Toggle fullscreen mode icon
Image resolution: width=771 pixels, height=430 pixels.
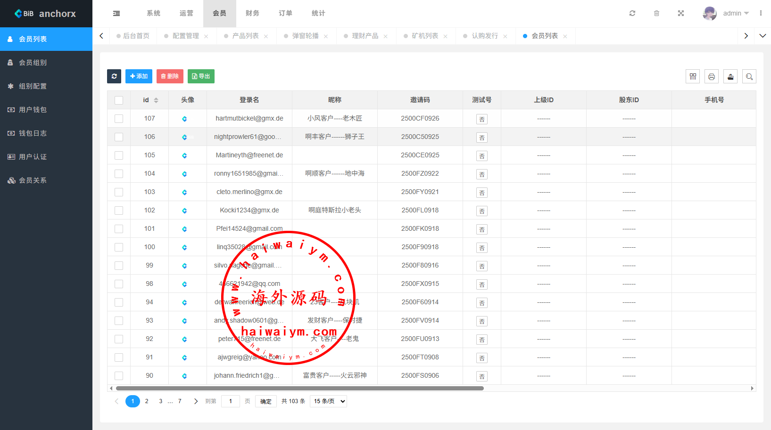point(681,13)
